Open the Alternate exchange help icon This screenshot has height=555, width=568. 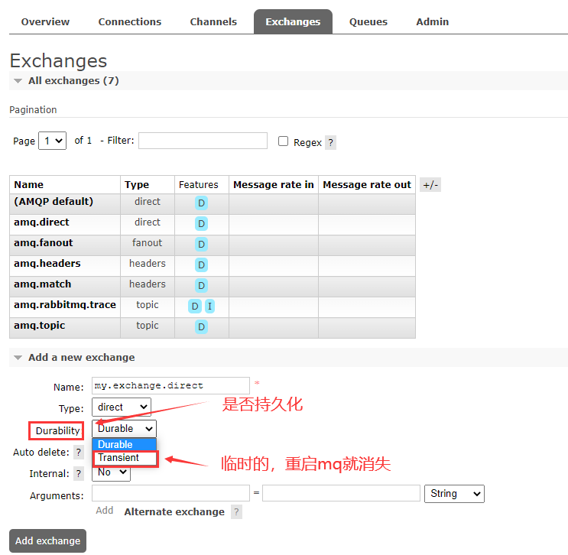236,512
